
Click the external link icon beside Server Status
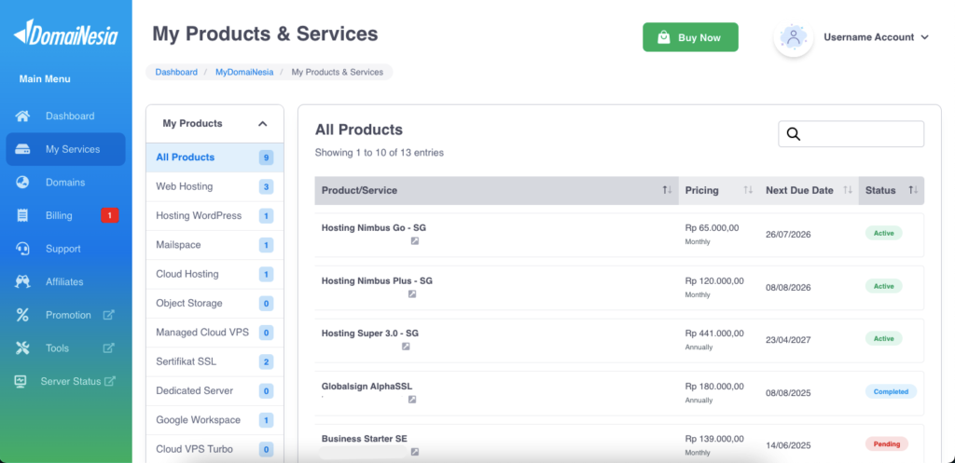point(110,381)
